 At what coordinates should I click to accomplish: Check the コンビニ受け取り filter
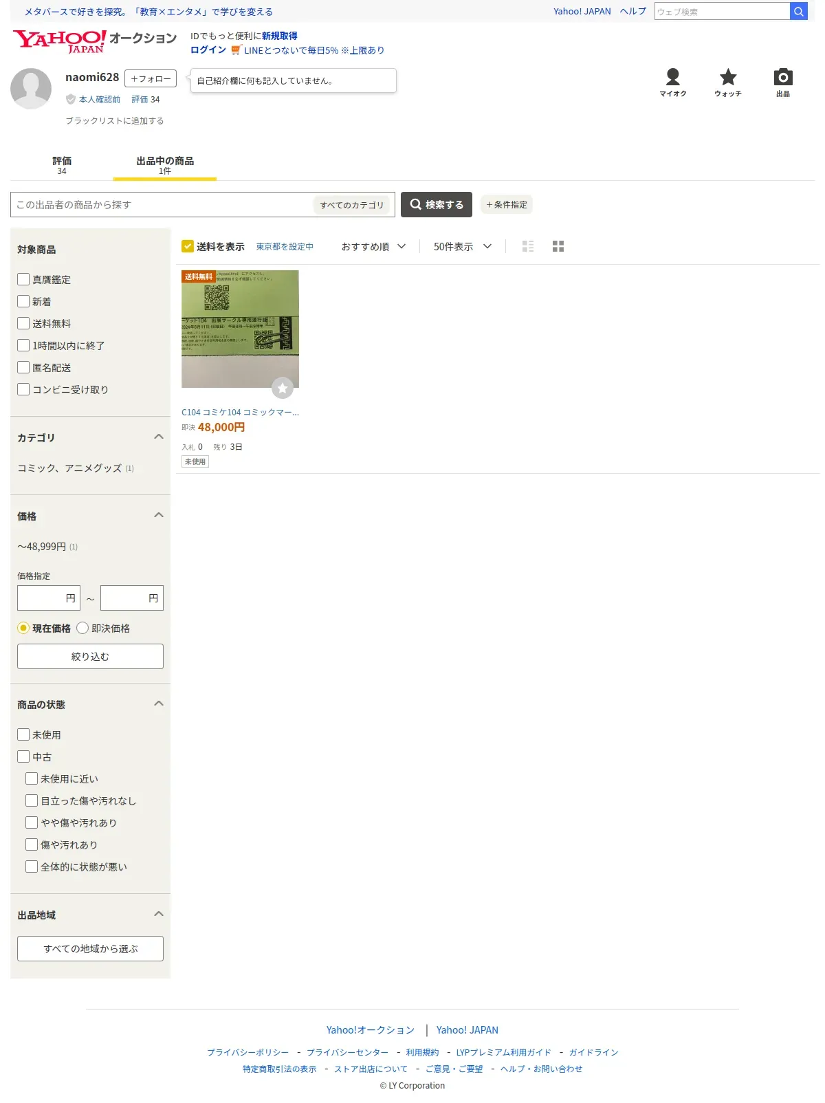point(23,389)
